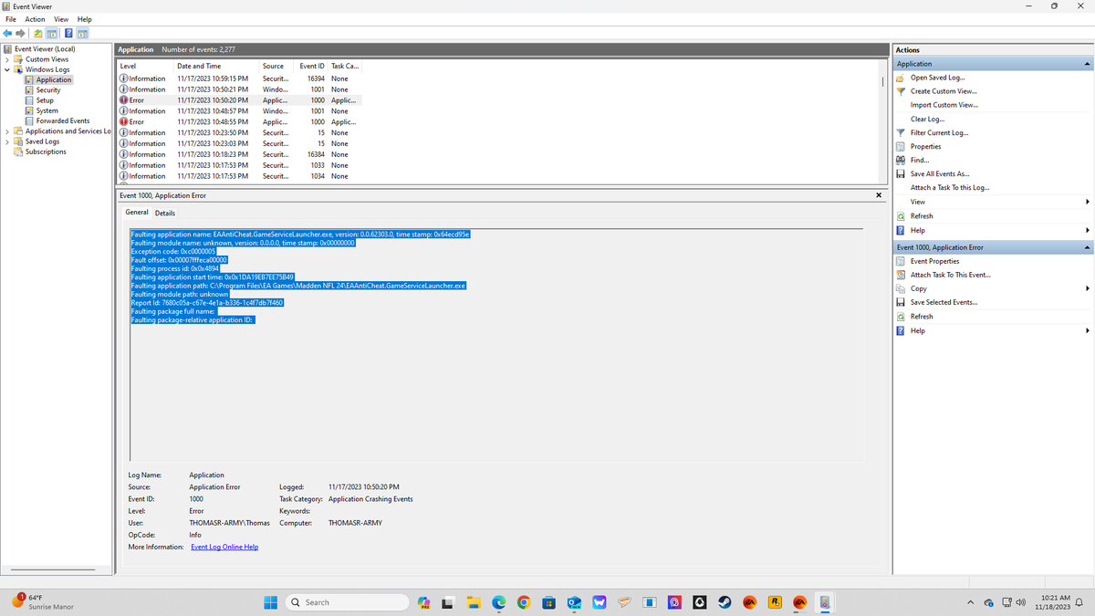The width and height of the screenshot is (1095, 616).
Task: Open the File menu
Action: [11, 19]
